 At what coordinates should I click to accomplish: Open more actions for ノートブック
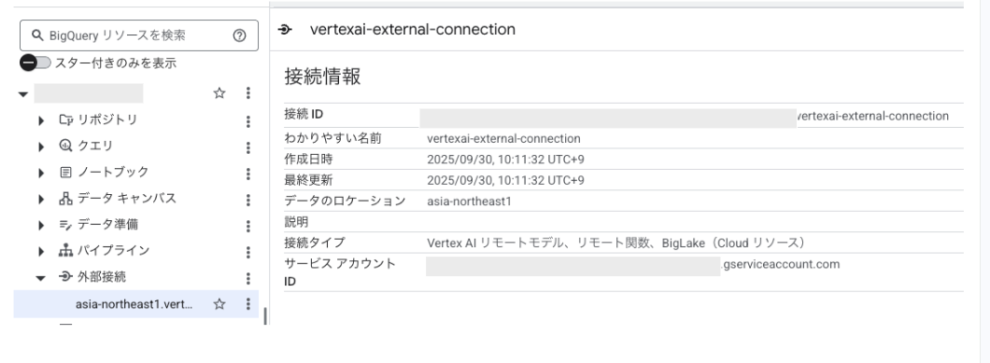coord(248,174)
